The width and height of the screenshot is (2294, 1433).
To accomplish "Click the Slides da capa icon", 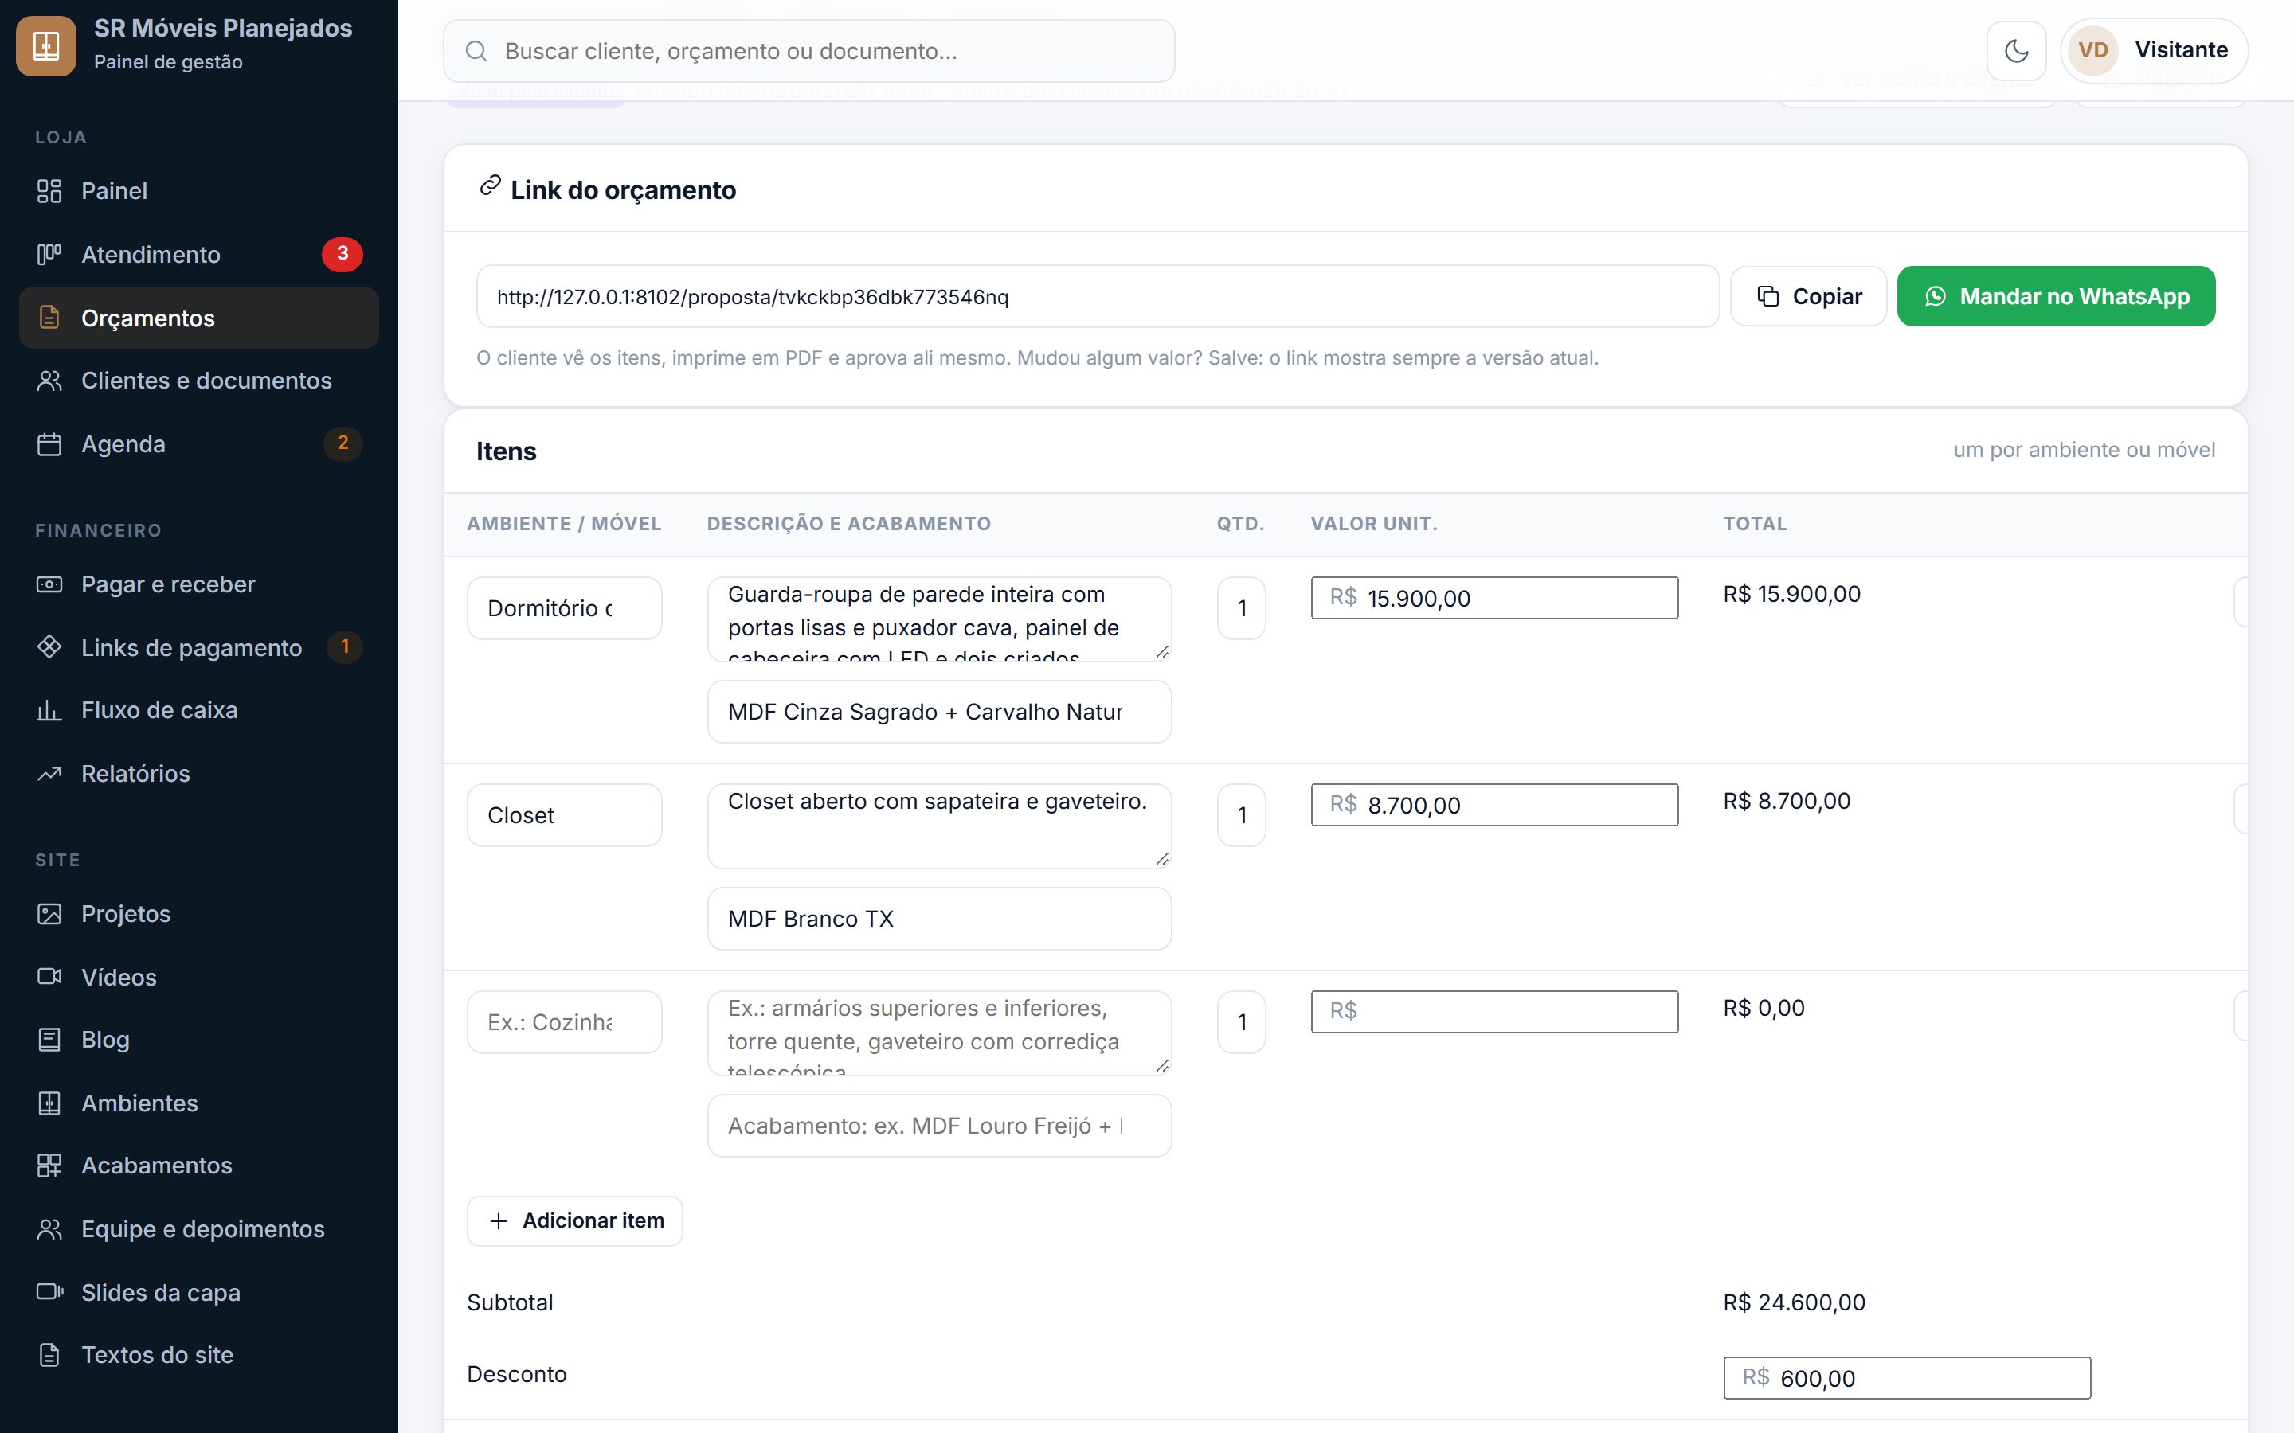I will coord(49,1292).
